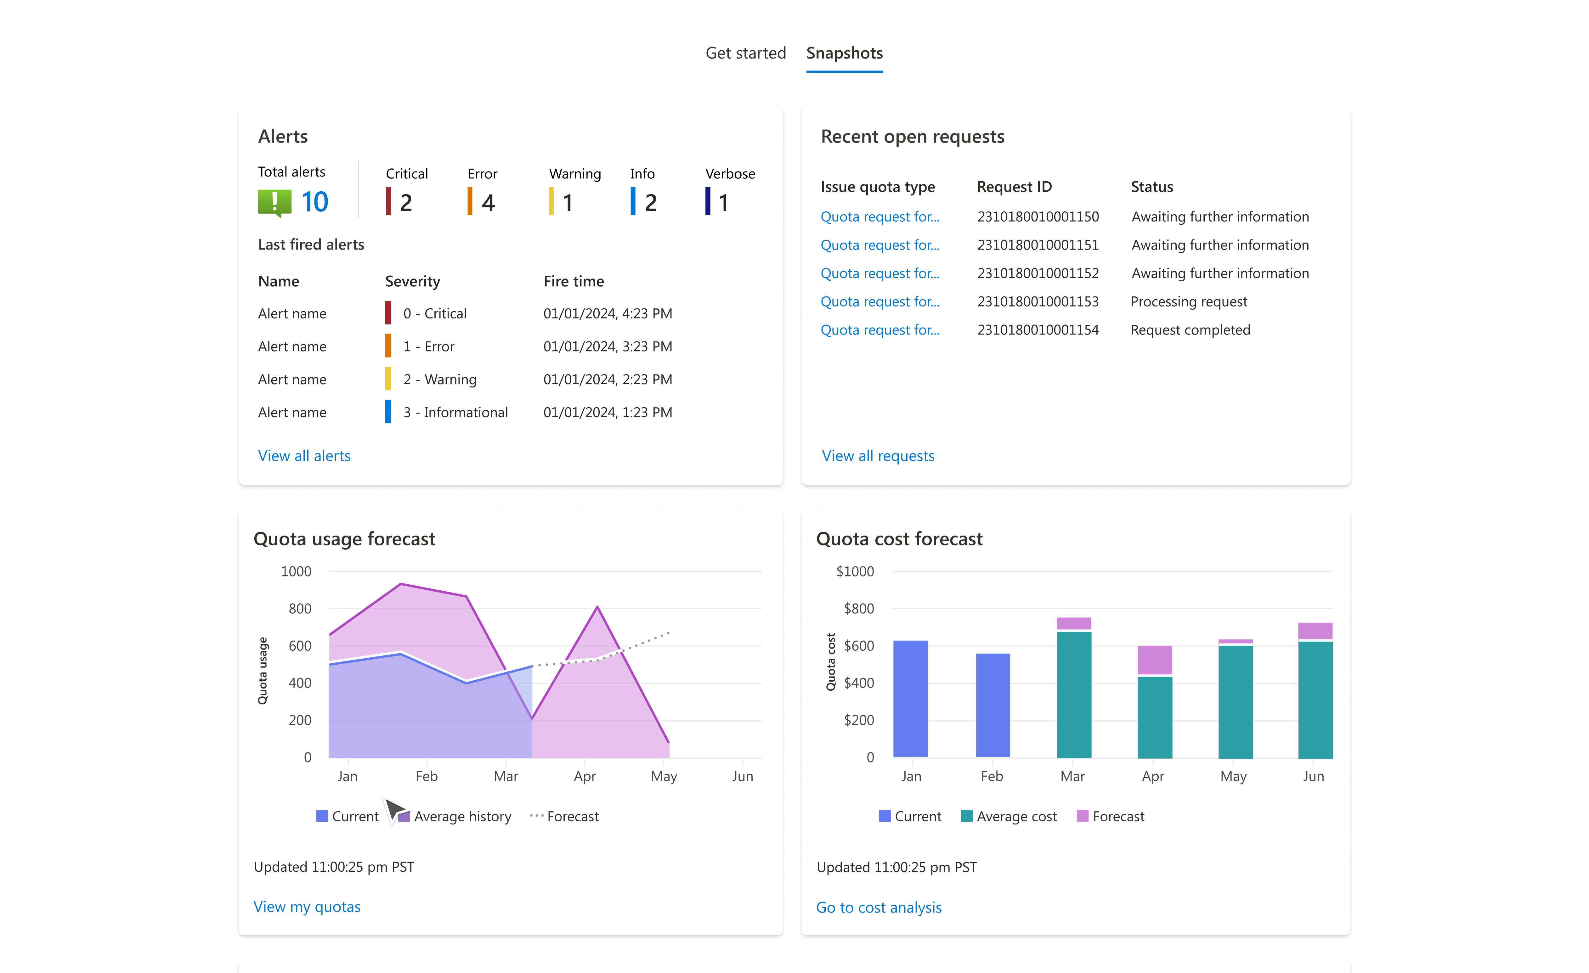Image resolution: width=1589 pixels, height=973 pixels.
Task: Click the Current legend swatch in usage forecast
Action: (x=322, y=816)
